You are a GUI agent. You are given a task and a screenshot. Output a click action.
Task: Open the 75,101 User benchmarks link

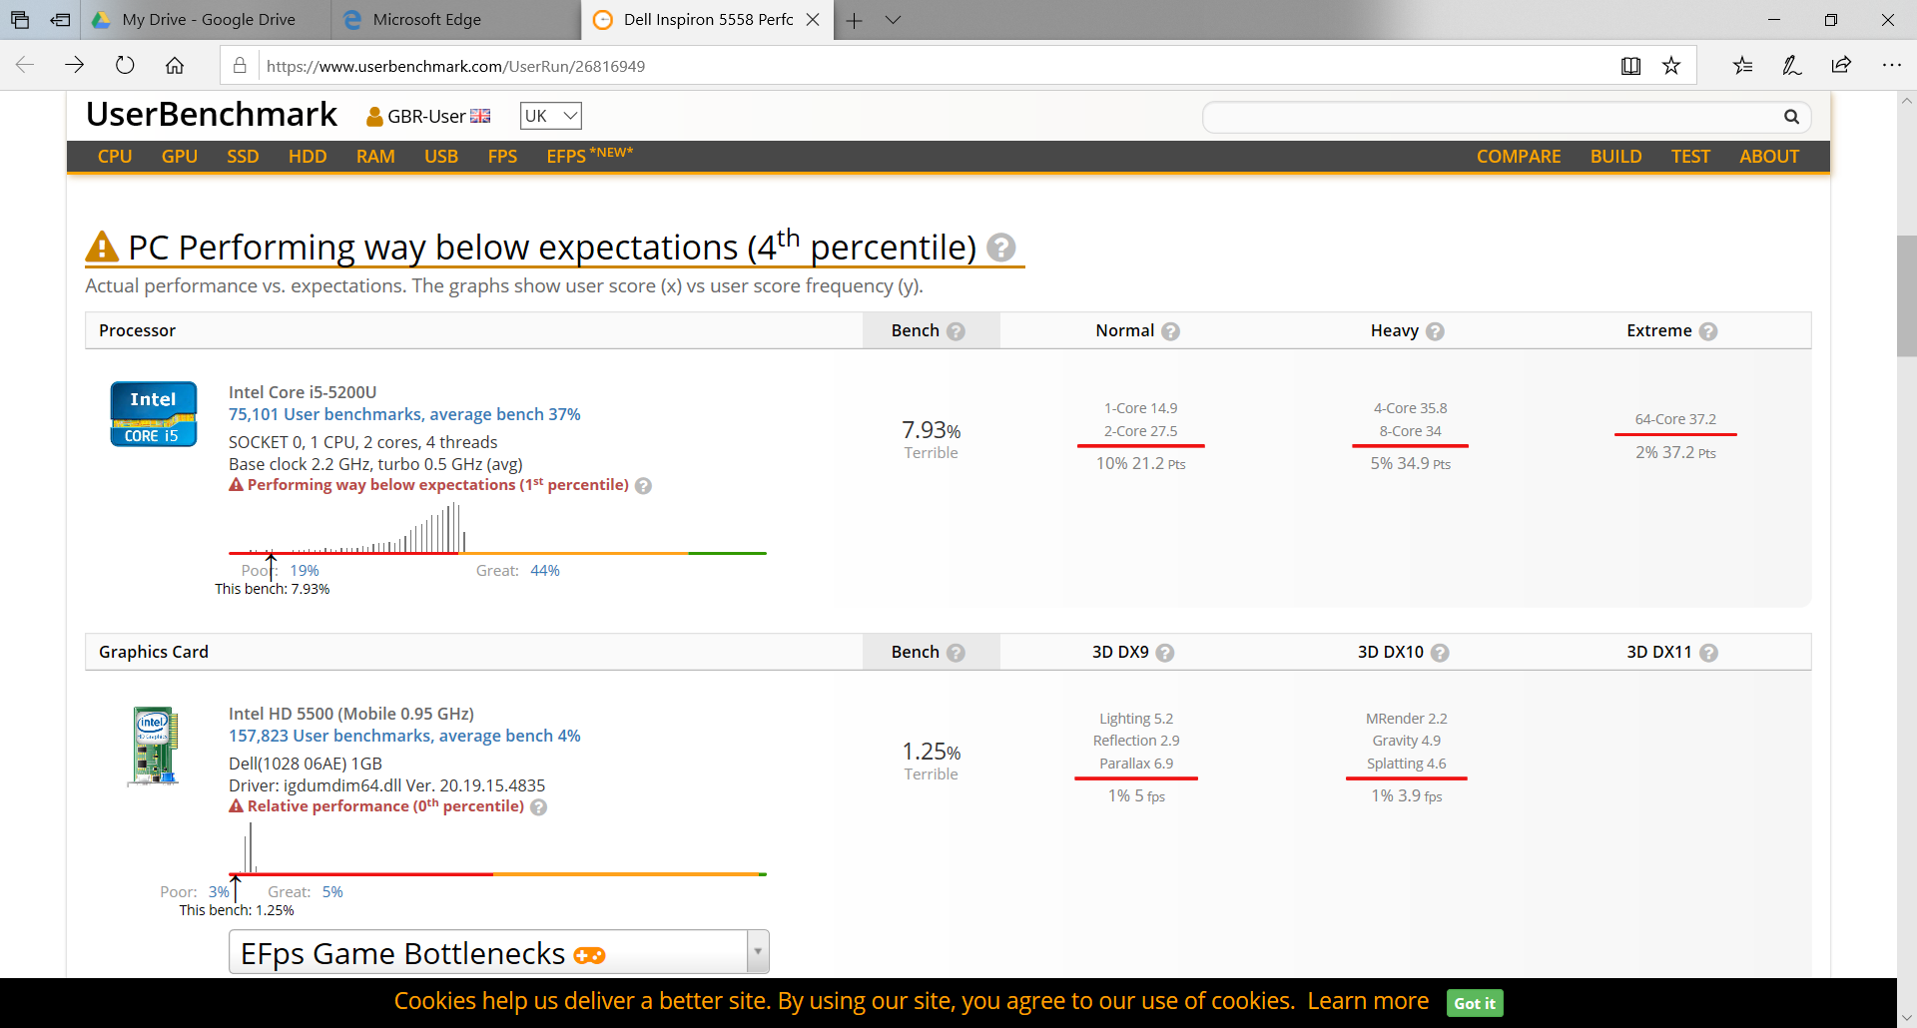point(404,414)
